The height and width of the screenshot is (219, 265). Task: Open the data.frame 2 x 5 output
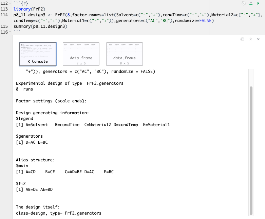point(81,54)
